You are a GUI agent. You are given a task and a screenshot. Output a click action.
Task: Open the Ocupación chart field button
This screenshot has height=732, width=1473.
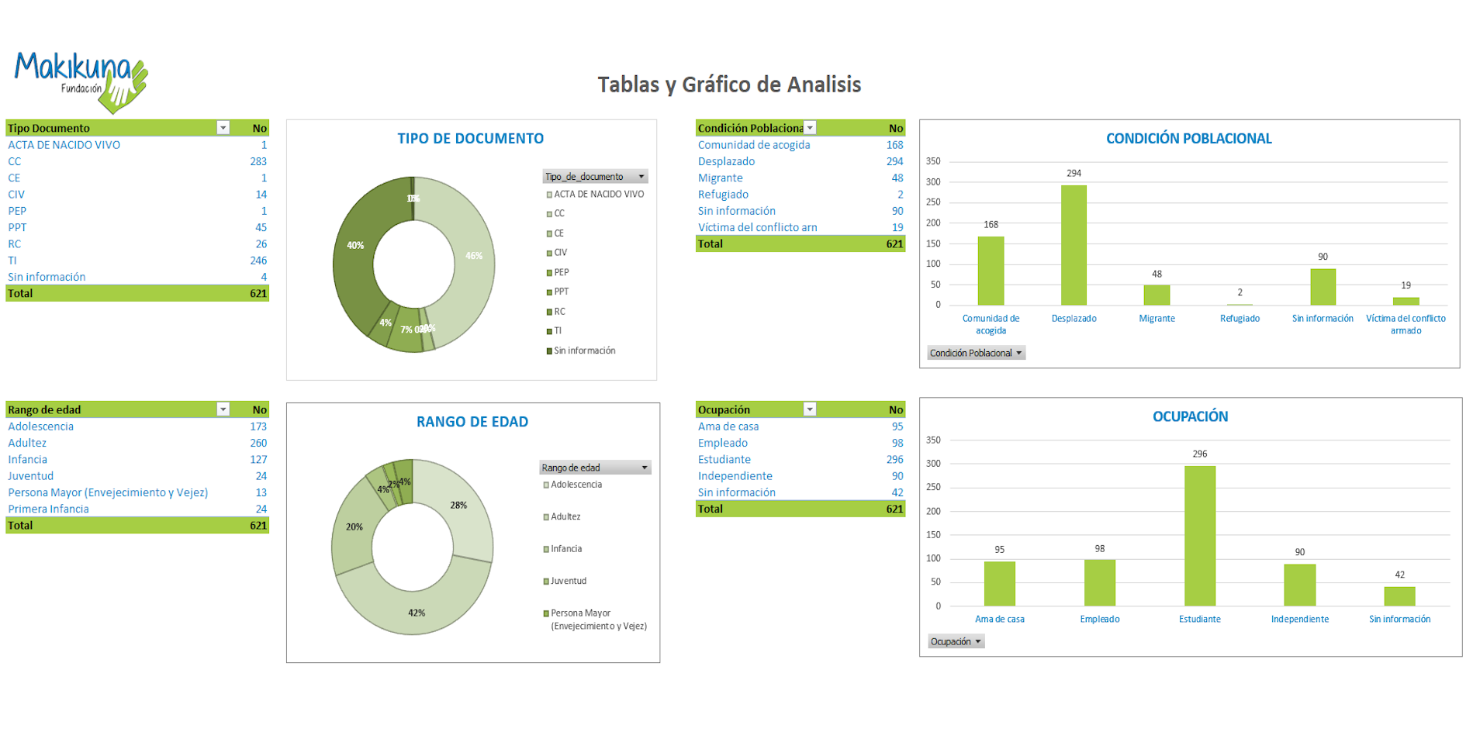pos(956,641)
